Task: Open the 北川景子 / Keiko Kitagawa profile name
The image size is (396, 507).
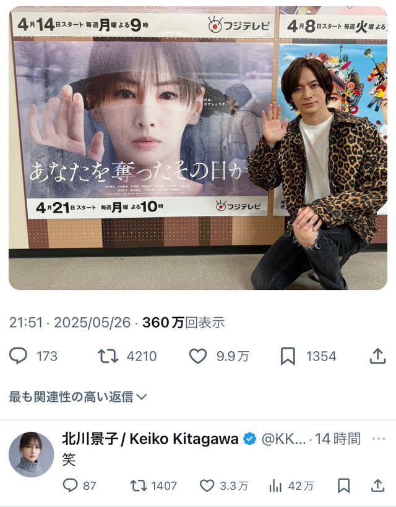Action: [x=150, y=439]
